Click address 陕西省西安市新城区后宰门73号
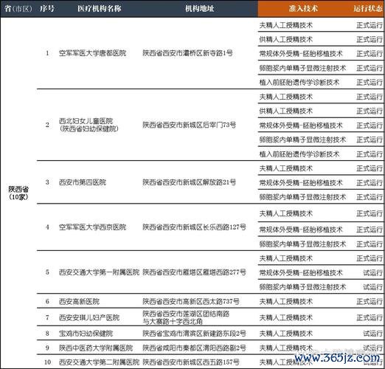The image size is (385, 369). point(190,125)
